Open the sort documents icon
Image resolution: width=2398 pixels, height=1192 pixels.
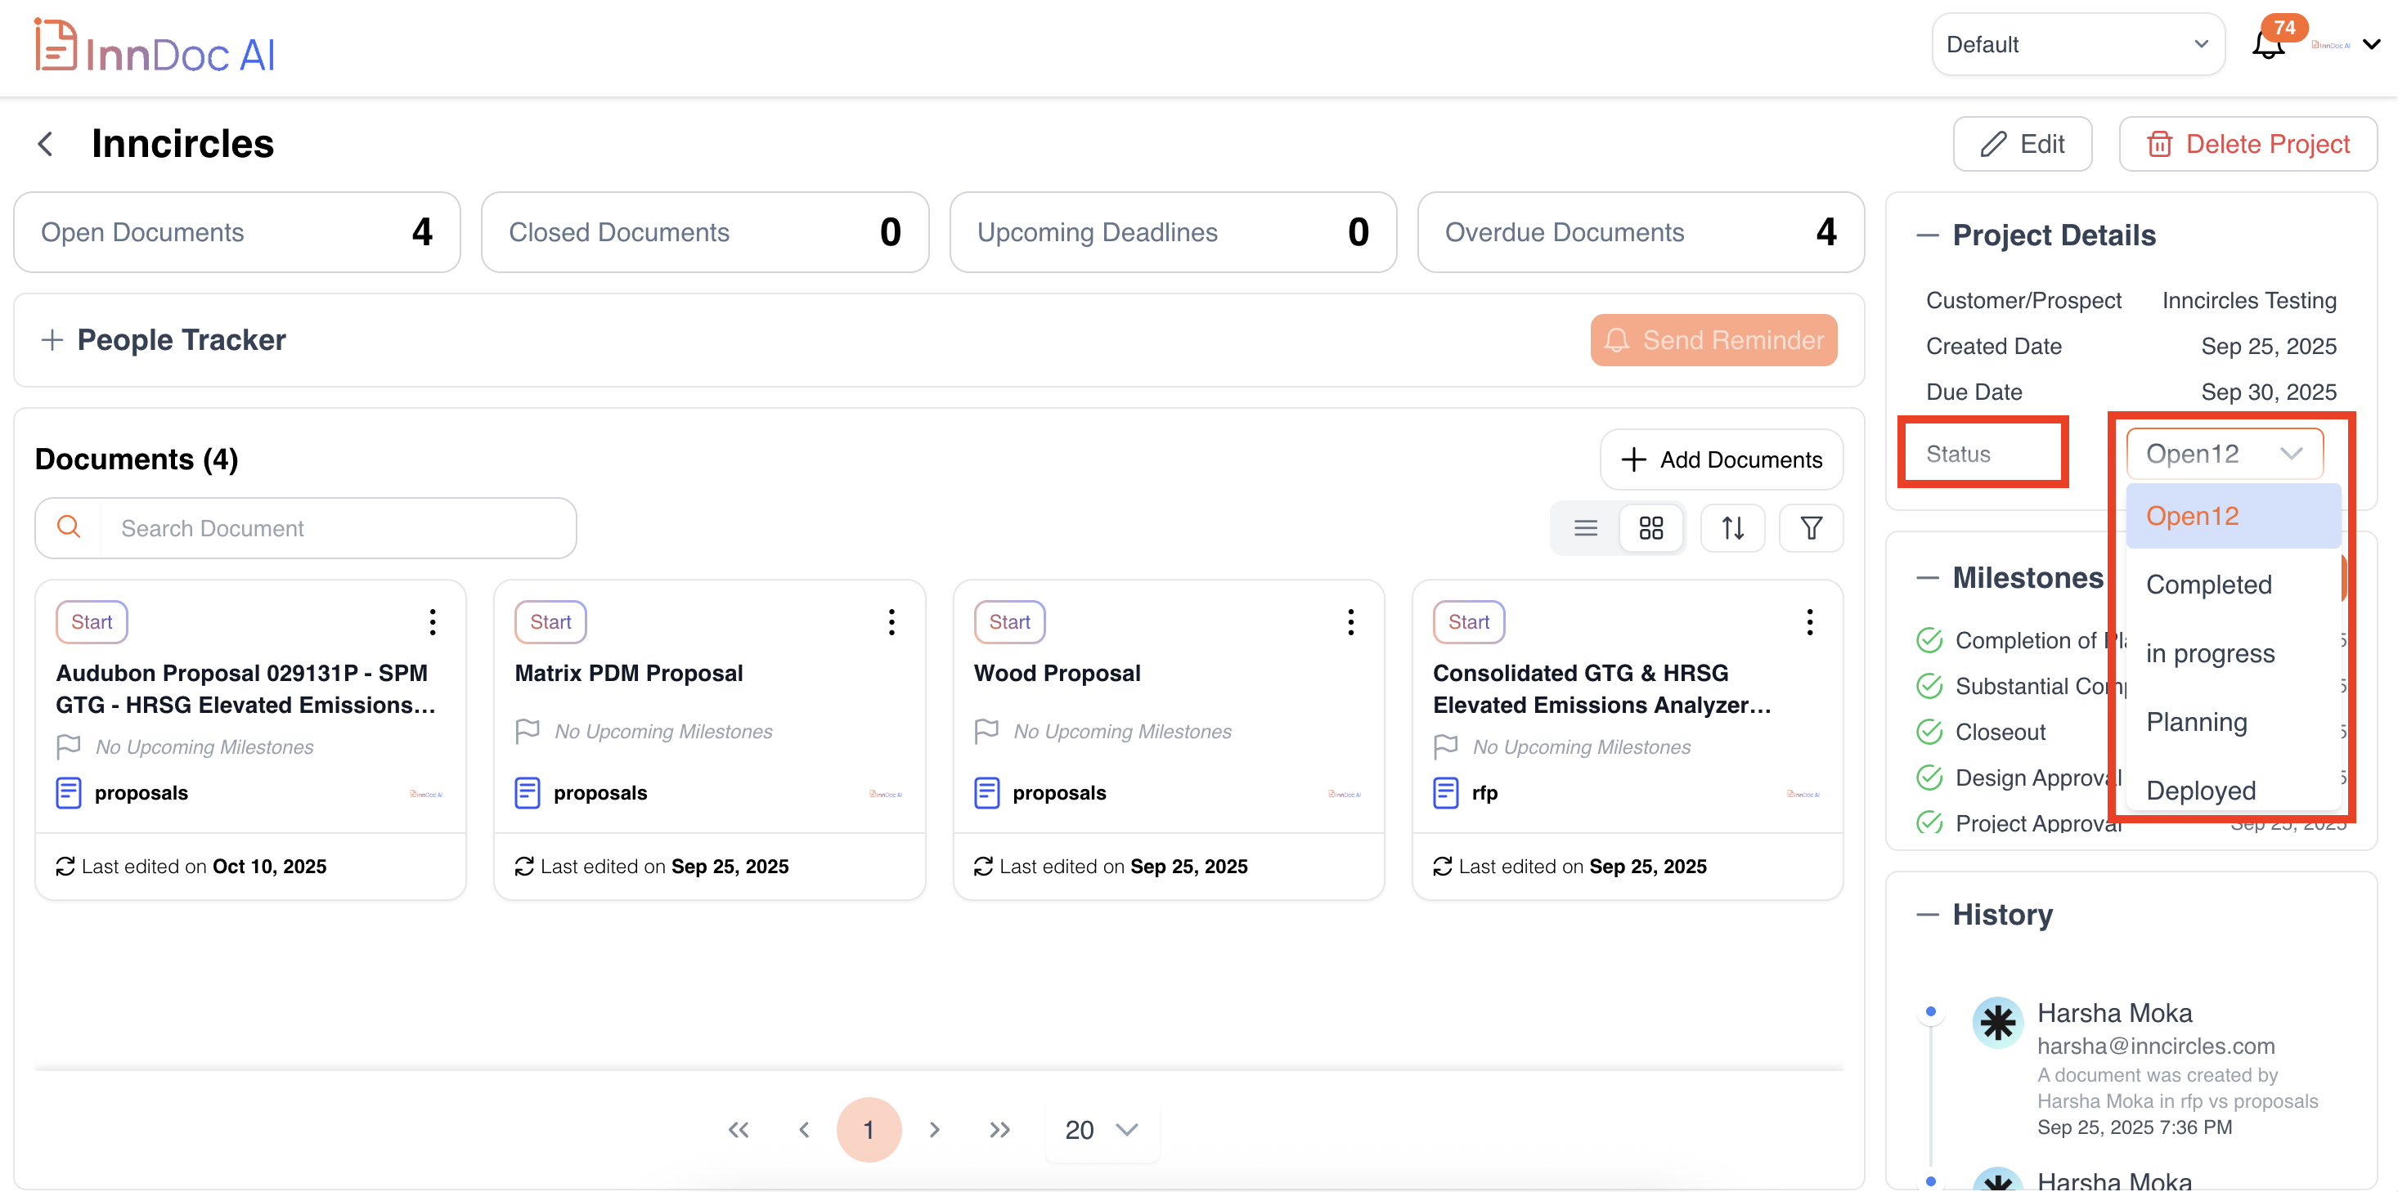coord(1731,528)
